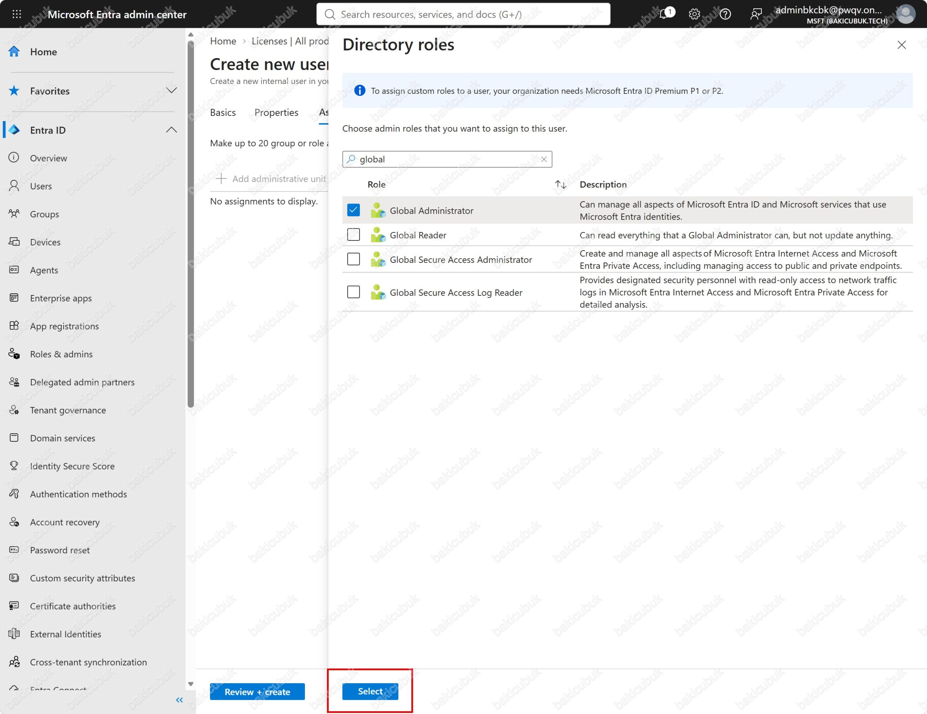Open the app launcher waffle icon
Screen dimensions: 927x714
click(x=17, y=14)
